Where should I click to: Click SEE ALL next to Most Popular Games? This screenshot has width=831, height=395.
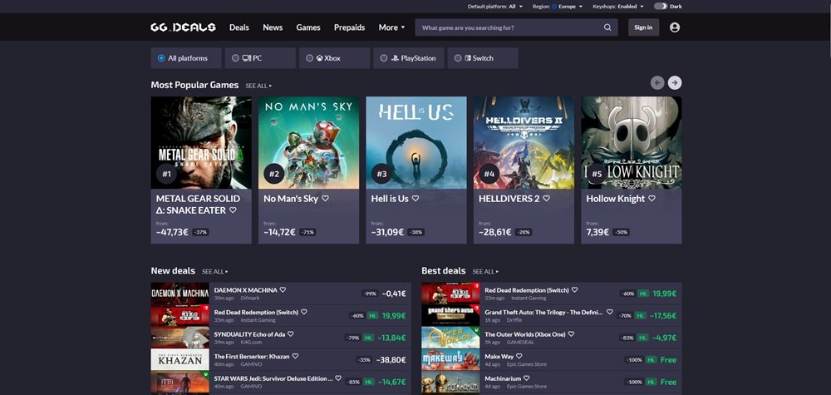pyautogui.click(x=258, y=86)
